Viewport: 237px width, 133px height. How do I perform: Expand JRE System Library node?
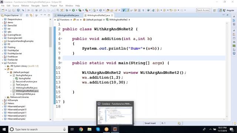pyautogui.click(x=5, y=66)
